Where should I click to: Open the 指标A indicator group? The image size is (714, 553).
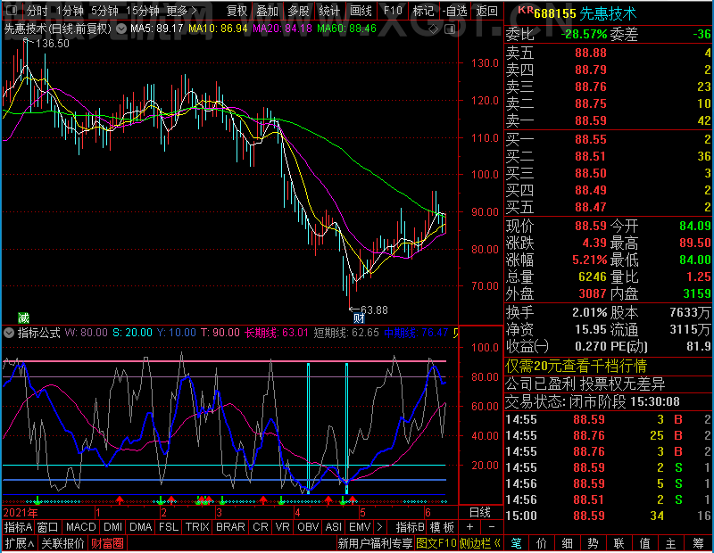pos(18,527)
